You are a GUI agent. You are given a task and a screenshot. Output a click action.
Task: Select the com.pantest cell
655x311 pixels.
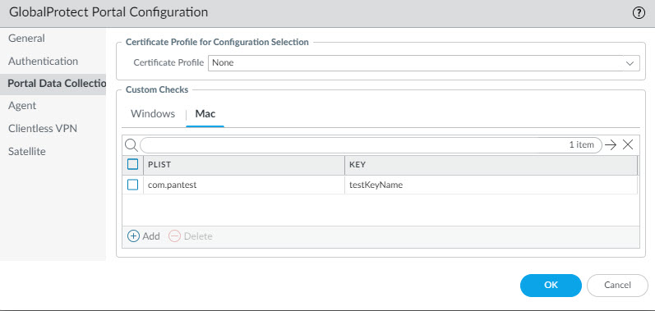[243, 185]
